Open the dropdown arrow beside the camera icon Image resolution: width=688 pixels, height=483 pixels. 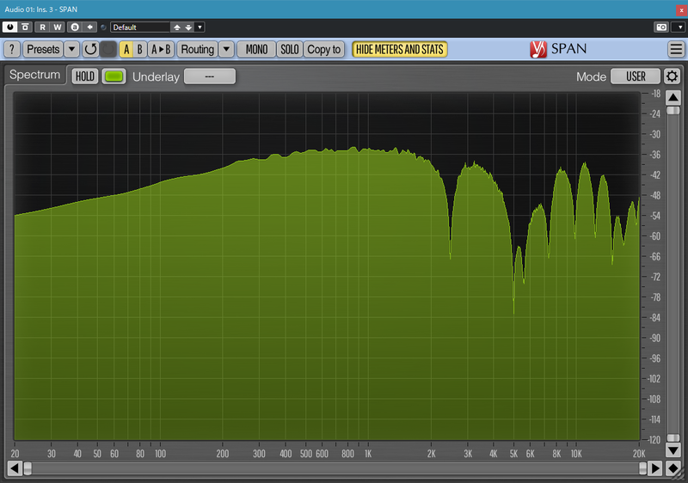[679, 28]
